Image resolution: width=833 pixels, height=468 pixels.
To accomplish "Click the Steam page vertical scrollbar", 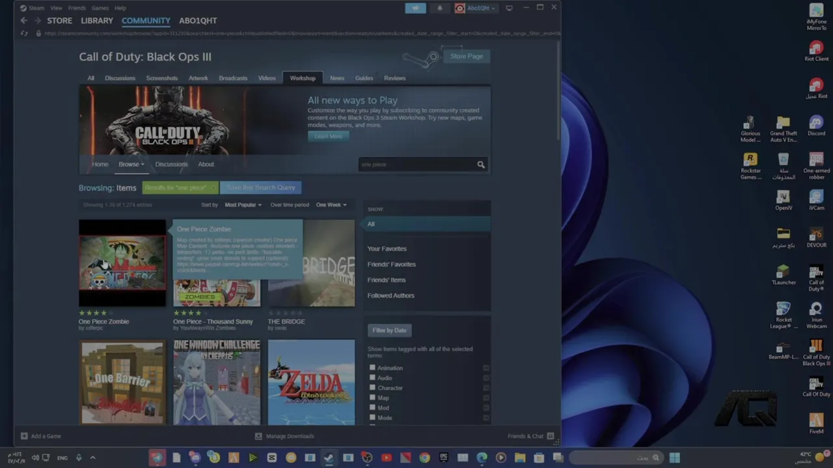I will tap(558, 90).
